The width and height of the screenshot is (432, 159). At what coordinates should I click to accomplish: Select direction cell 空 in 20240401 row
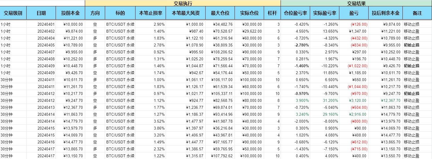coord(95,25)
